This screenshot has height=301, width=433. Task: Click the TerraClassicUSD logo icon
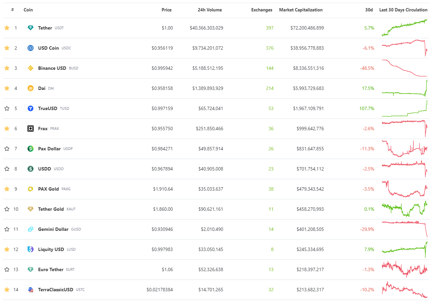click(31, 290)
